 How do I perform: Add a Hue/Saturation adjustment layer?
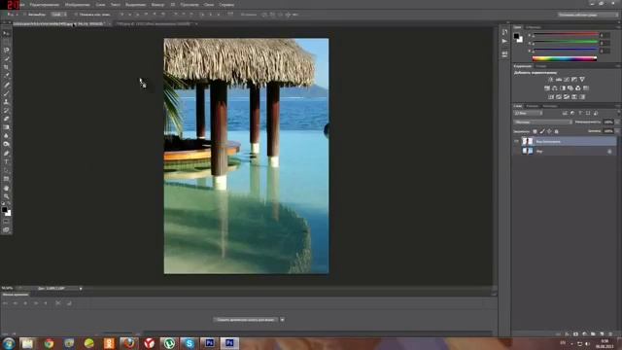coord(547,88)
